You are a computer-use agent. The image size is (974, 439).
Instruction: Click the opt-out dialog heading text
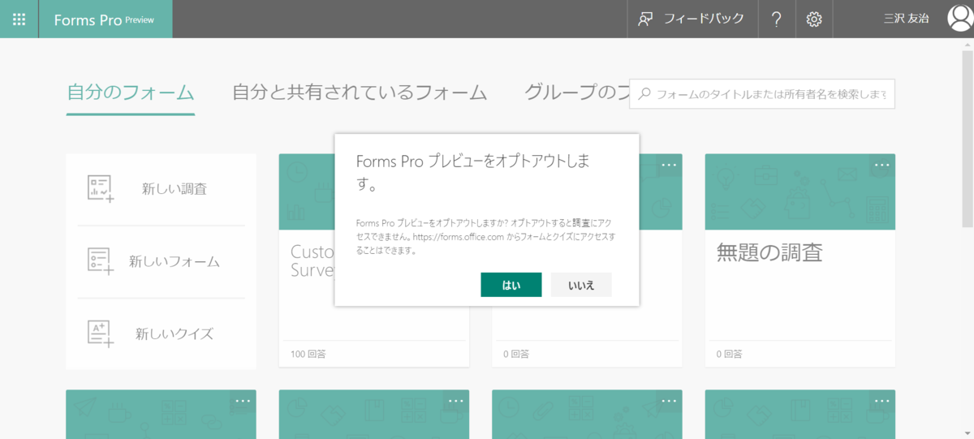[472, 173]
